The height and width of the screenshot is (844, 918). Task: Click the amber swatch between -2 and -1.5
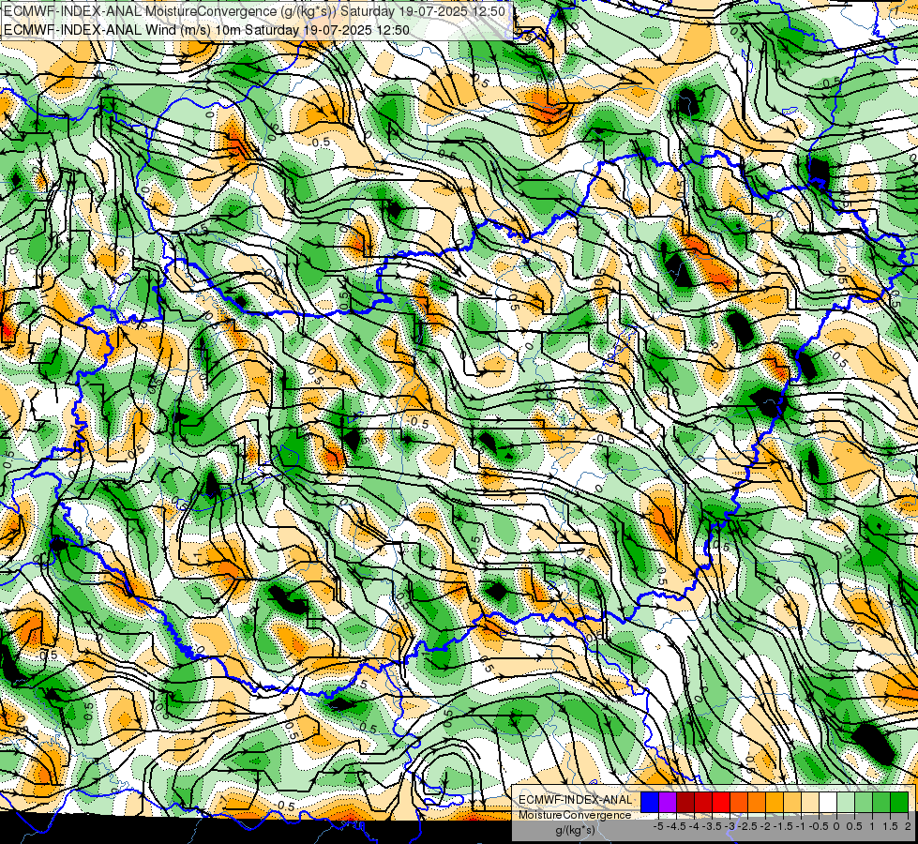pyautogui.click(x=775, y=802)
